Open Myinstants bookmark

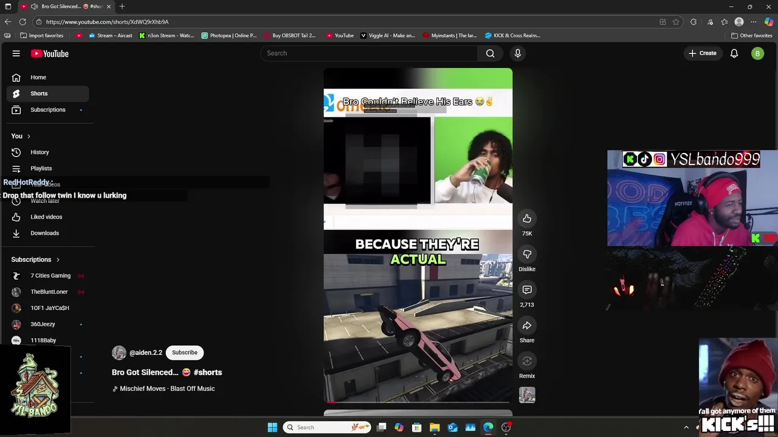click(450, 35)
